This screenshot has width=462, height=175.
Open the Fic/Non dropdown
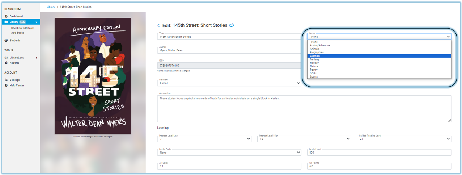(229, 83)
